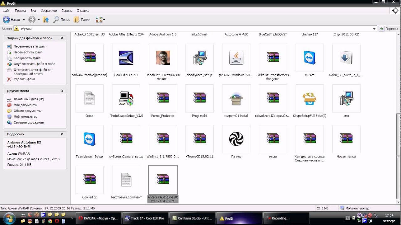Select the Как достать соседа archive
The width and height of the screenshot is (401, 225).
310,139
